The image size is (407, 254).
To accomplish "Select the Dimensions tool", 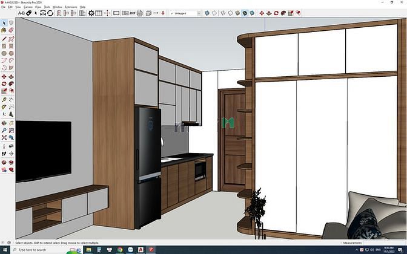I will click(11, 100).
